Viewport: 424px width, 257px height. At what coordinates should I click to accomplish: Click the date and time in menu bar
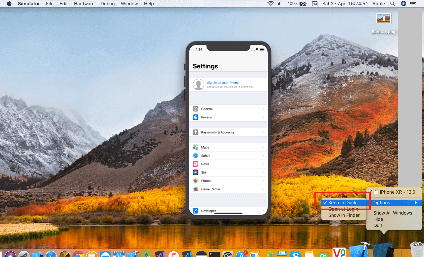click(345, 4)
